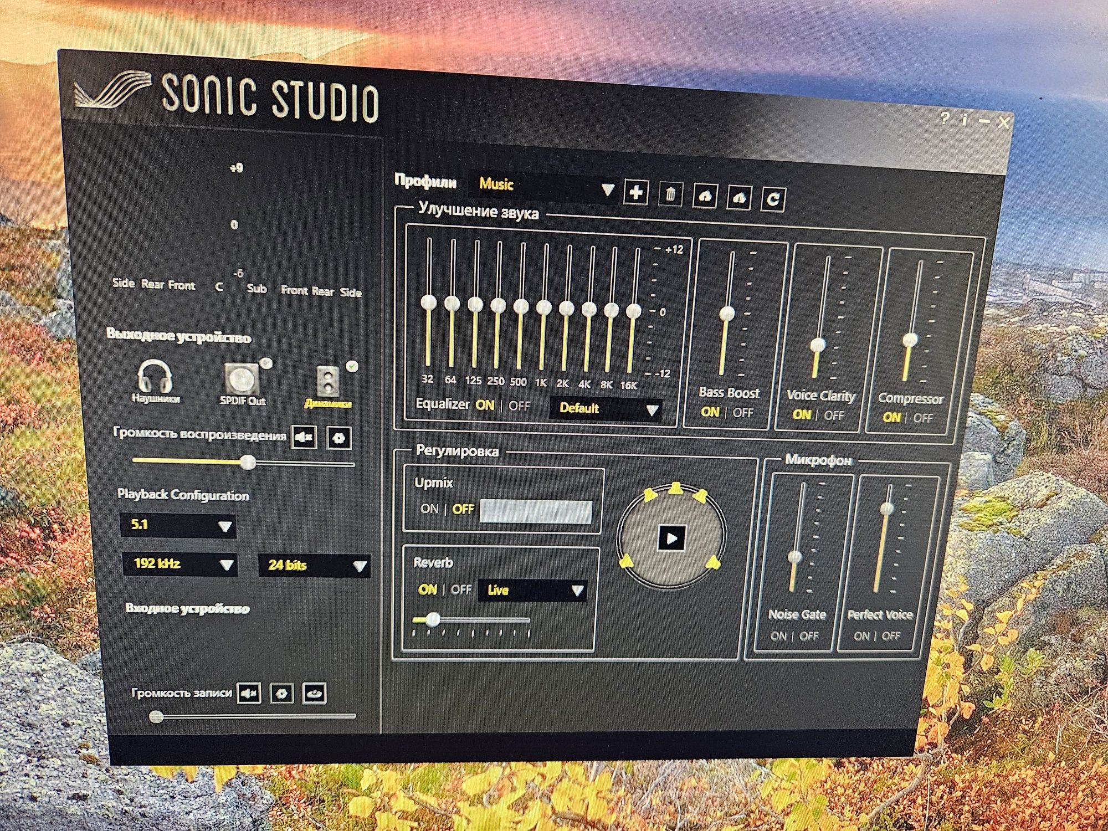The width and height of the screenshot is (1108, 831).
Task: Set Noise Gate to OFF
Action: [x=809, y=636]
